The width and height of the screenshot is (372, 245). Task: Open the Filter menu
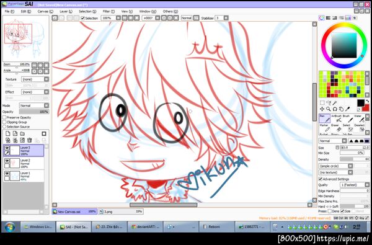click(108, 11)
